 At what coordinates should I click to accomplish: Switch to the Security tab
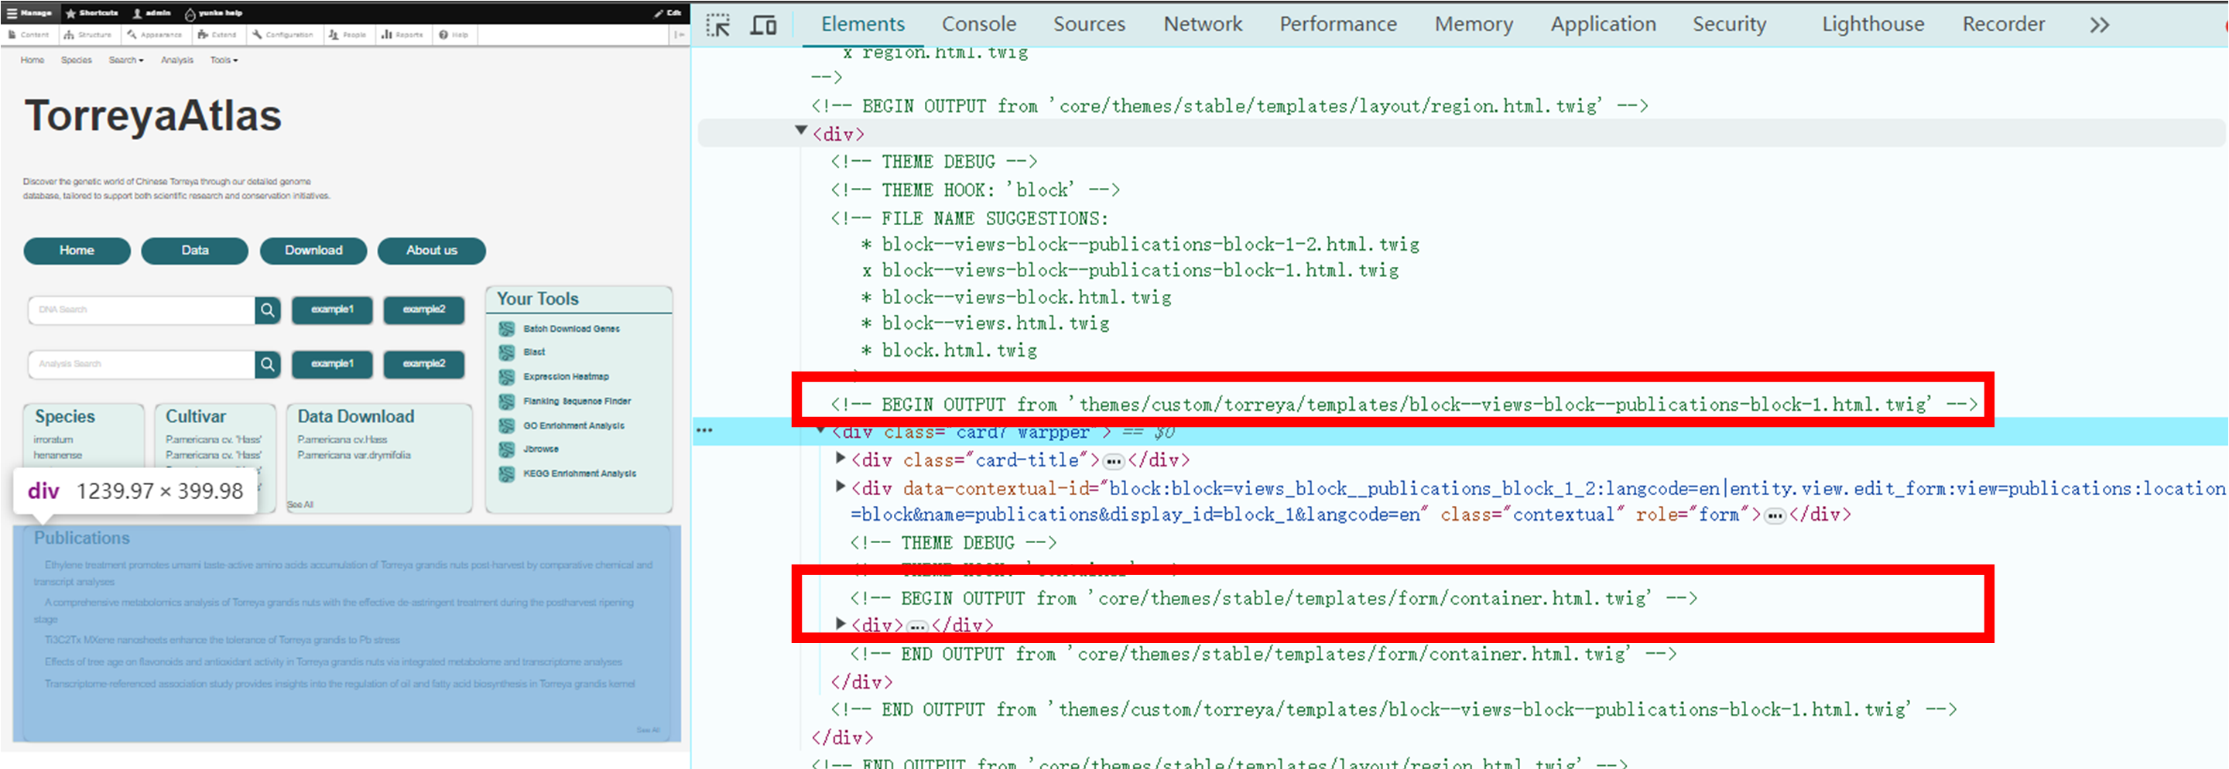[1729, 24]
